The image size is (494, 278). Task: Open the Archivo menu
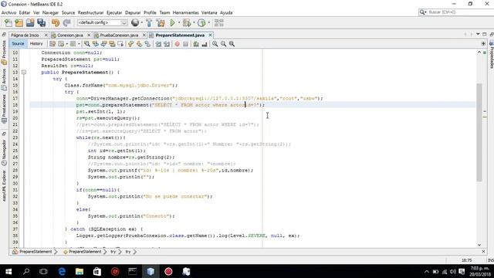pyautogui.click(x=8, y=12)
